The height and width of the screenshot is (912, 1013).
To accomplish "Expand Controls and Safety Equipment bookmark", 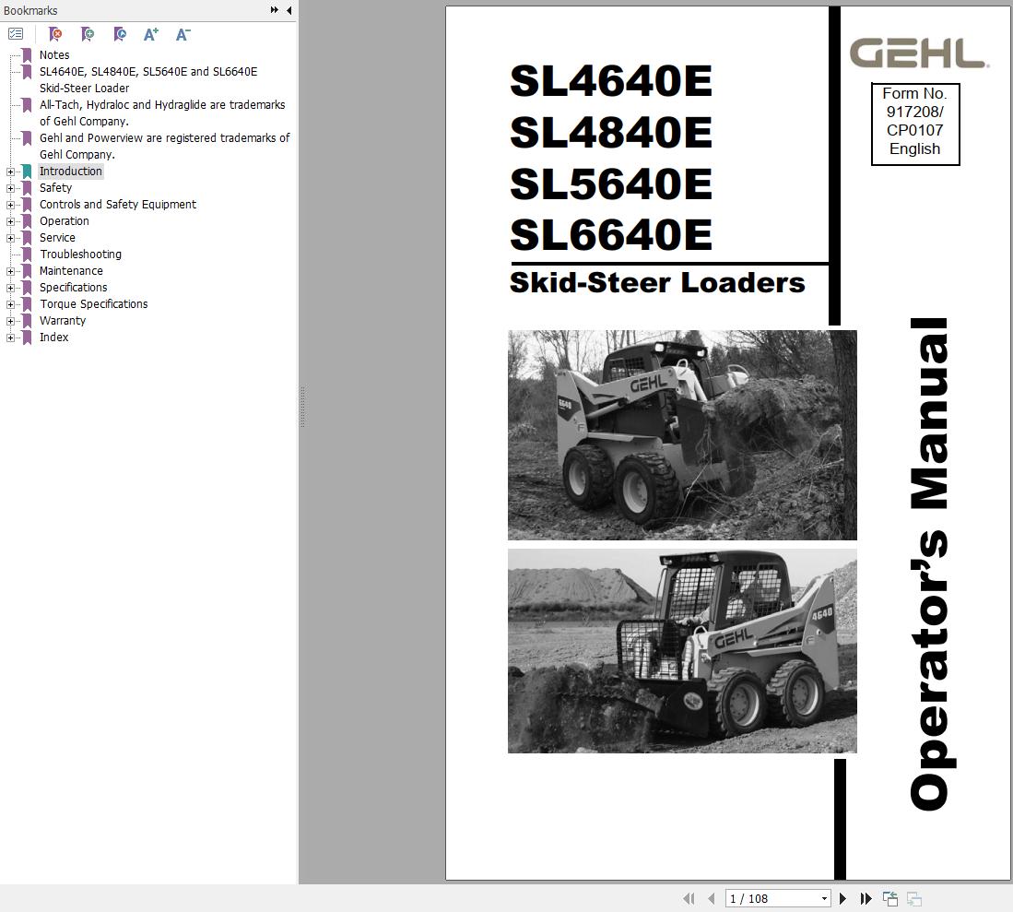I will click(10, 205).
